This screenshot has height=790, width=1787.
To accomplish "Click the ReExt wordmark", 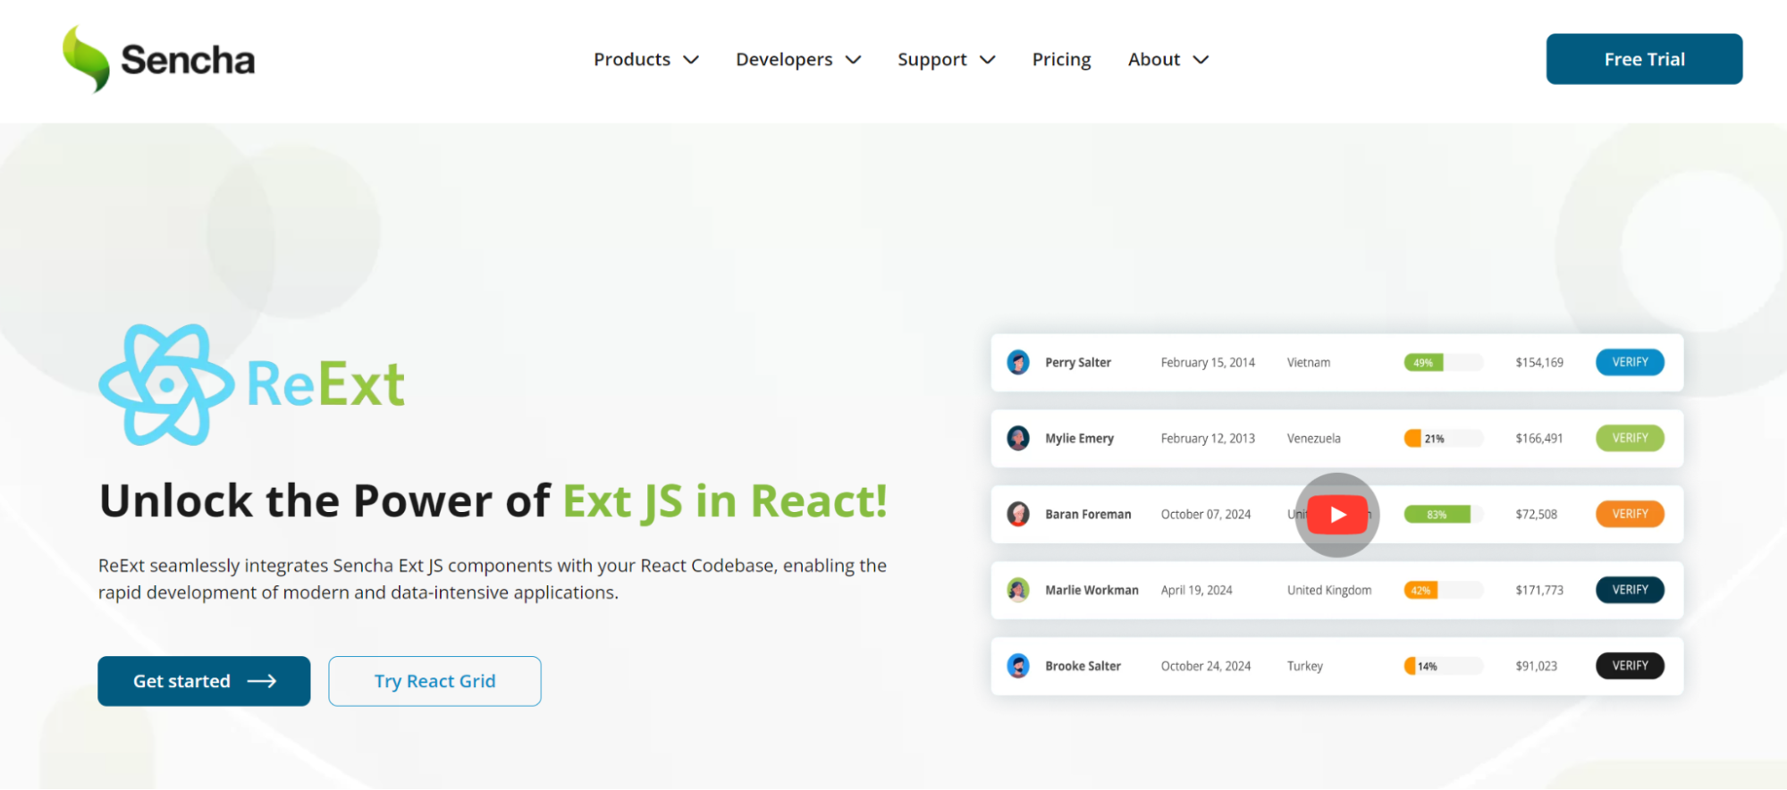I will [x=325, y=384].
